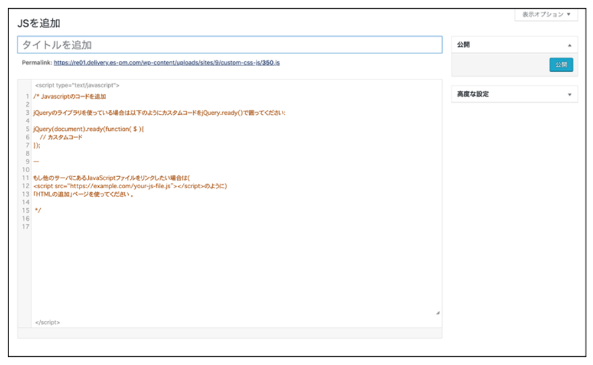This screenshot has width=593, height=365.
Task: Click line 9 dash text
Action: pos(36,161)
